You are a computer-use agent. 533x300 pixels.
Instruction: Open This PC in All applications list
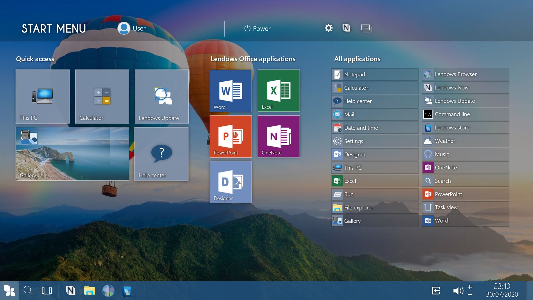point(375,168)
